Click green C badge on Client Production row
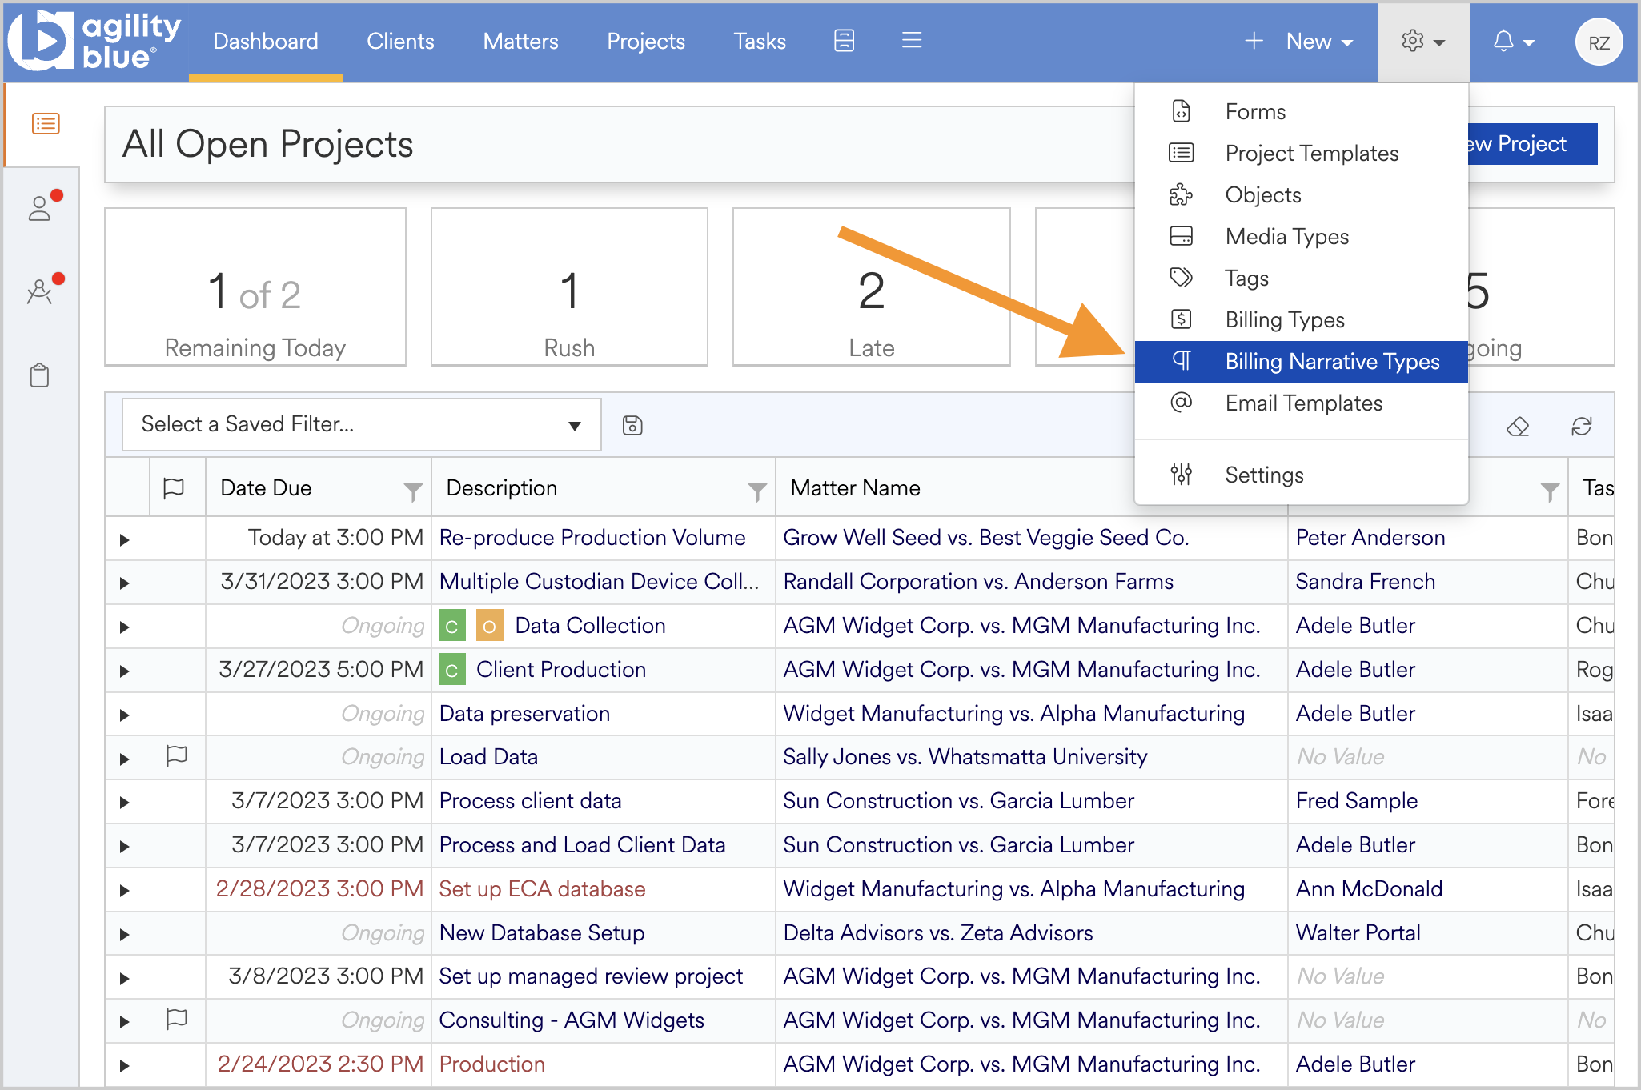The image size is (1641, 1090). [x=452, y=670]
